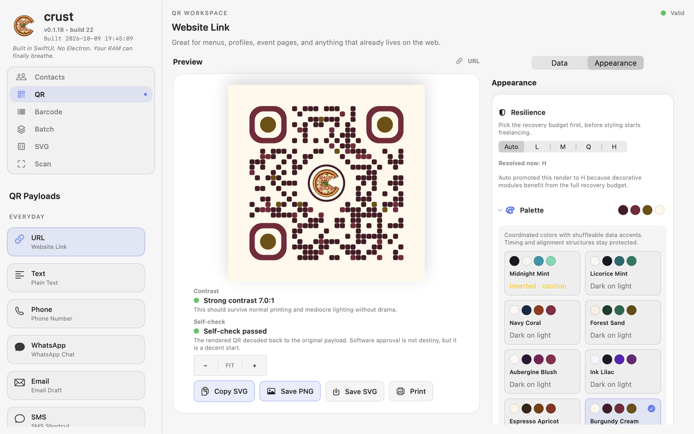Select the SMS payload

(x=76, y=418)
